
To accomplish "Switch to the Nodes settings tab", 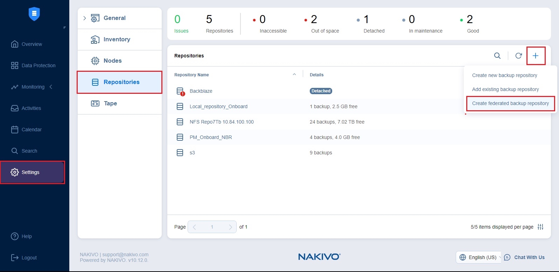I will [112, 61].
